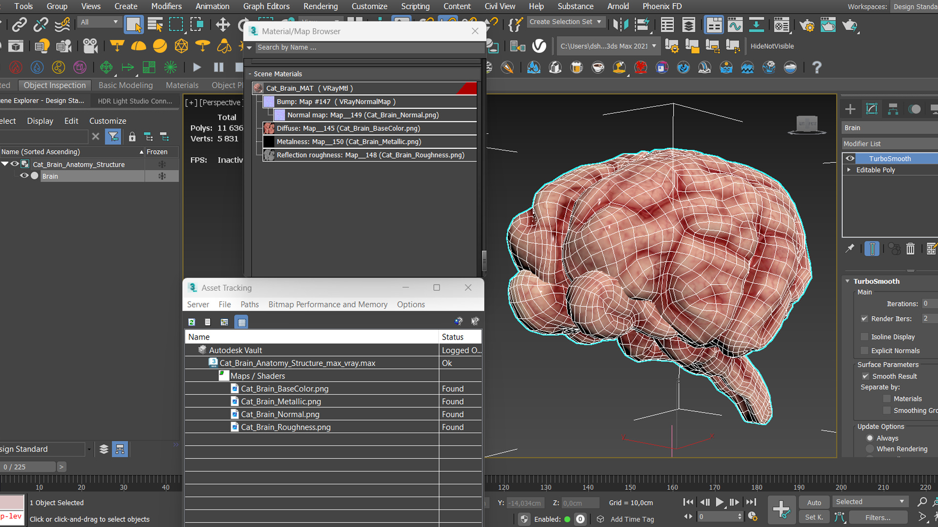Open the key Filters... button
Viewport: 938px width, 527px height.
[878, 517]
